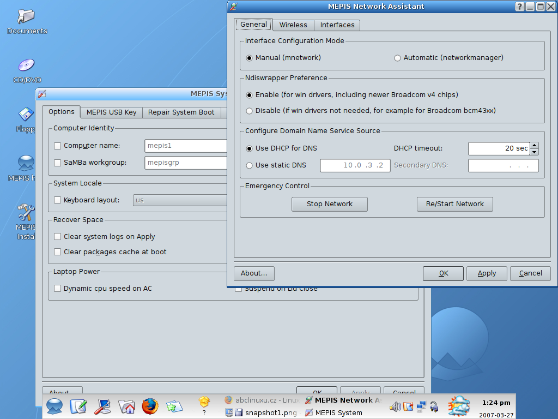Click the SaMBa workgroup text field
Screen dimensions: 558x419
185,163
